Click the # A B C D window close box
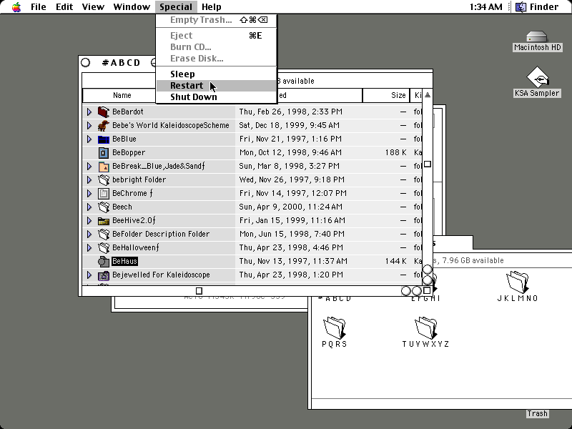 pyautogui.click(x=85, y=63)
